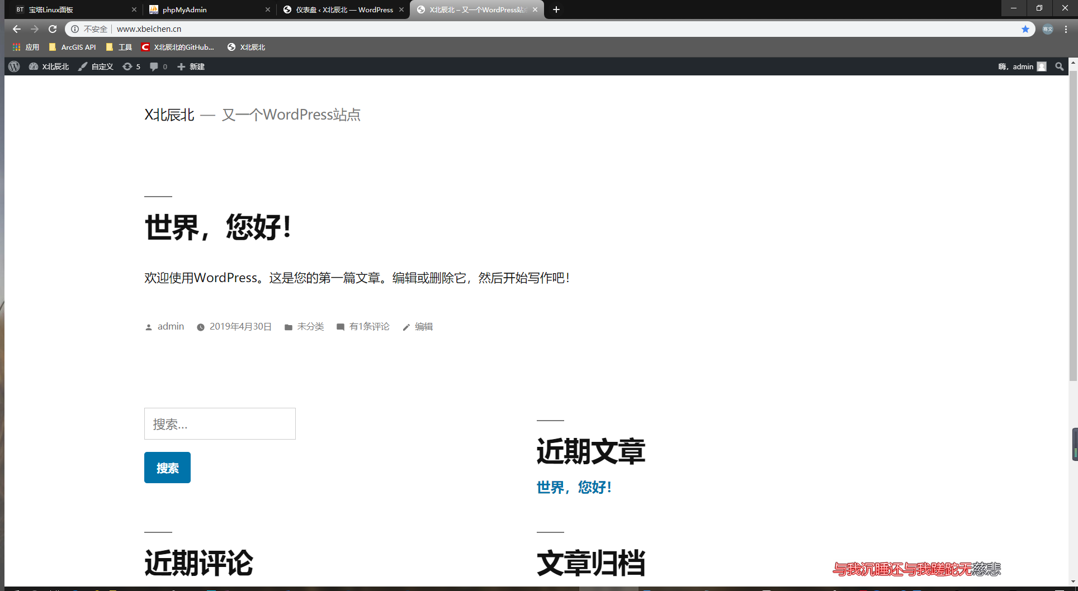Close the 宝塔Linux面板 tab

134,9
